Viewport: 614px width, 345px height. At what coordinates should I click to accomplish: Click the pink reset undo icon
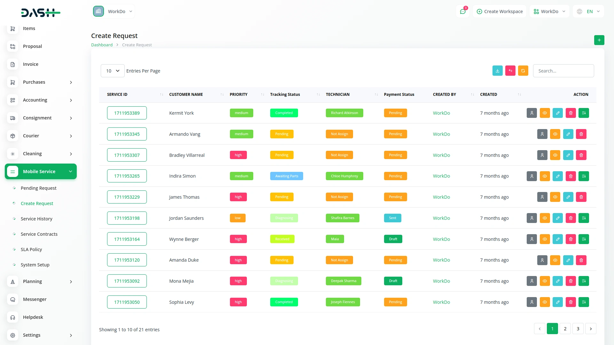point(510,71)
